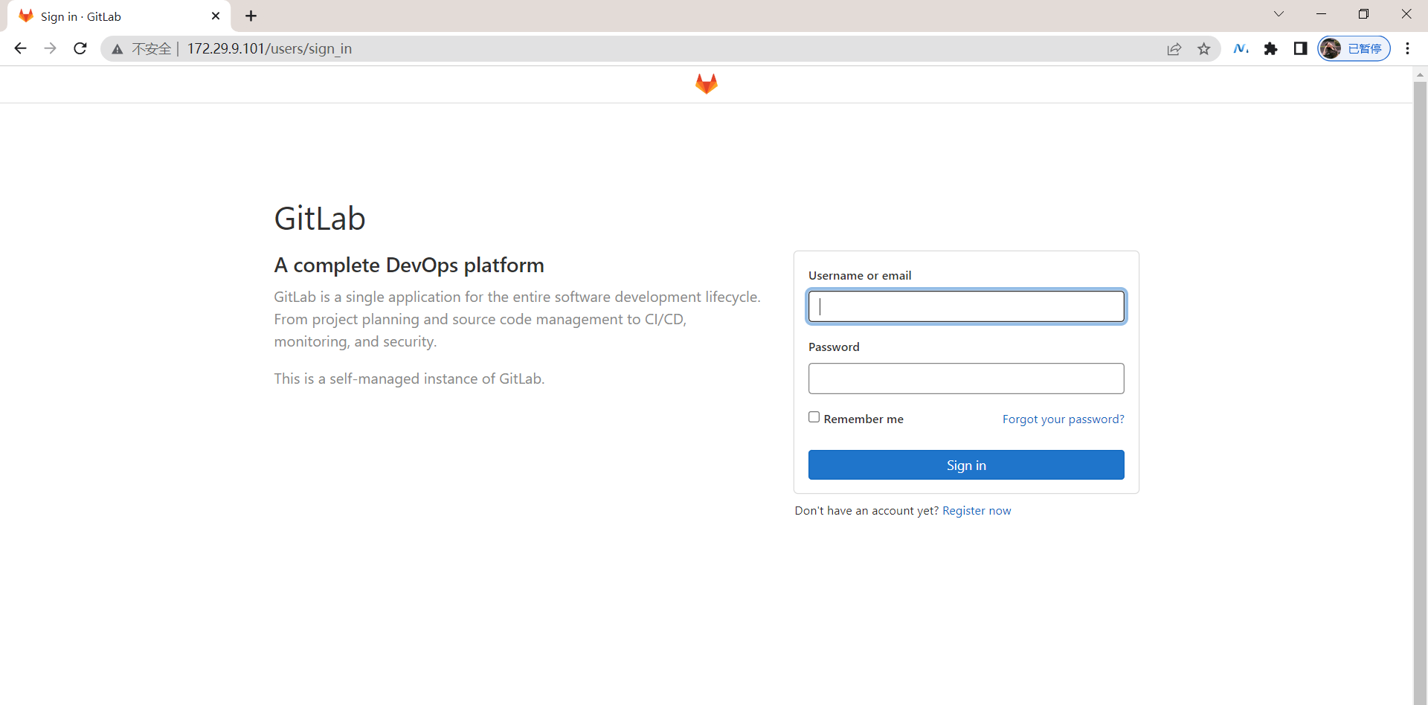Image resolution: width=1428 pixels, height=705 pixels.
Task: Click the browser forward arrow
Action: 50,48
